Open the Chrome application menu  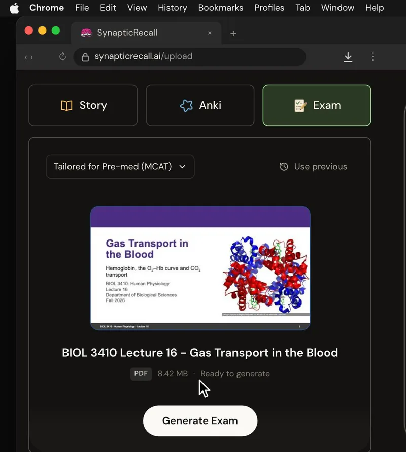point(47,8)
